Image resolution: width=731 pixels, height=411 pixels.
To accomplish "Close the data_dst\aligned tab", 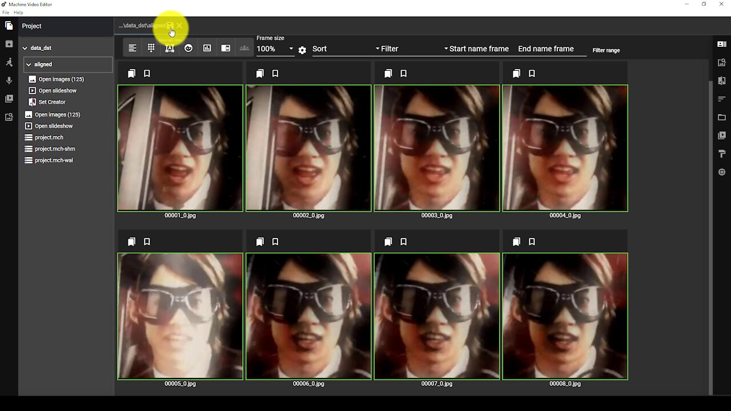I will click(x=179, y=26).
